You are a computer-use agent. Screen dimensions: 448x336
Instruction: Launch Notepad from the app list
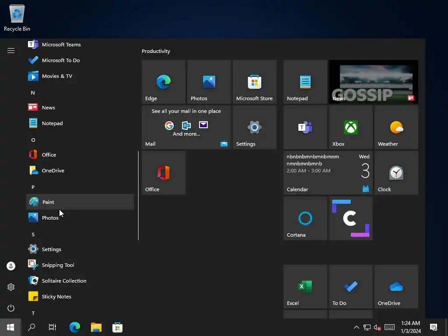pos(80,123)
